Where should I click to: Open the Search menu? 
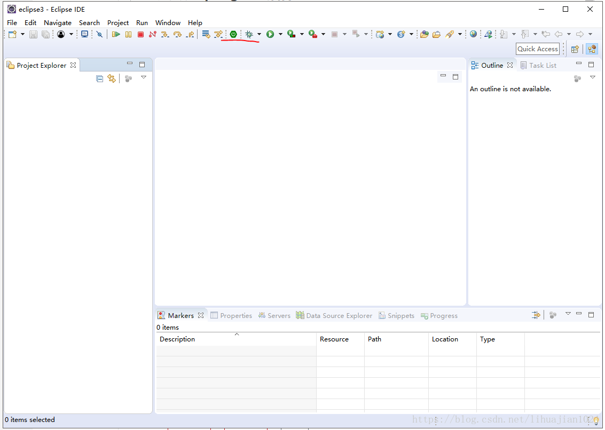90,23
